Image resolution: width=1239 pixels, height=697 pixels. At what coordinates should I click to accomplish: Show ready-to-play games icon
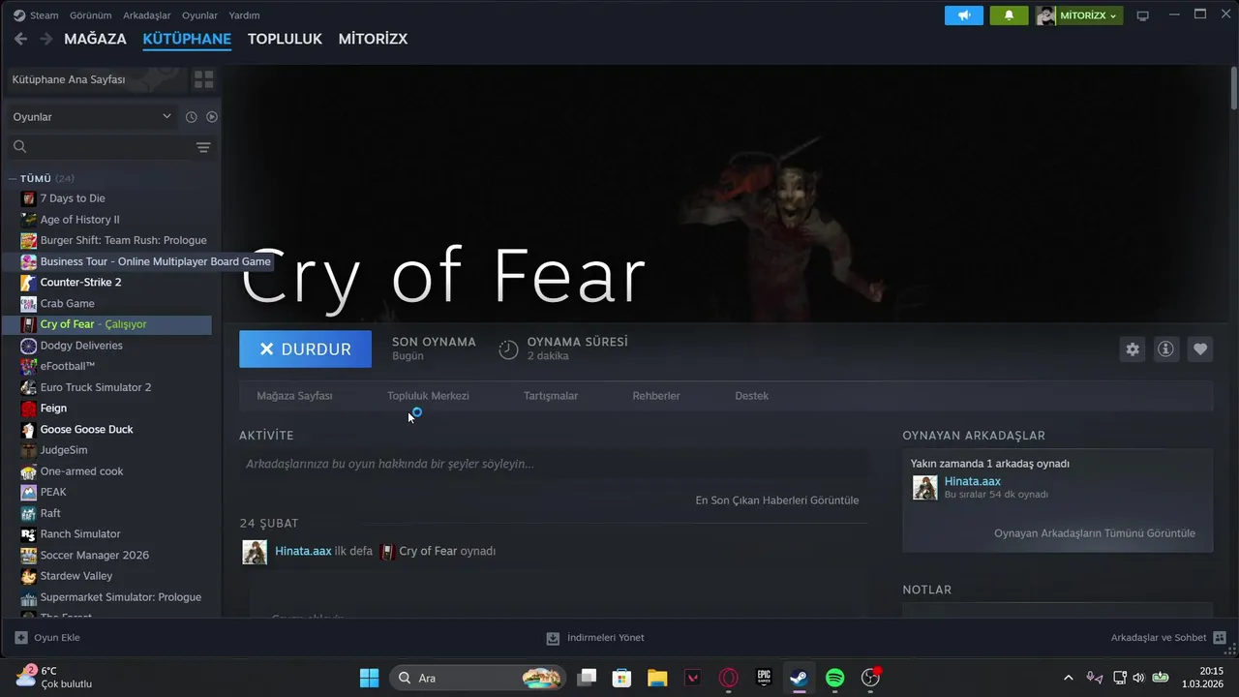pyautogui.click(x=212, y=117)
